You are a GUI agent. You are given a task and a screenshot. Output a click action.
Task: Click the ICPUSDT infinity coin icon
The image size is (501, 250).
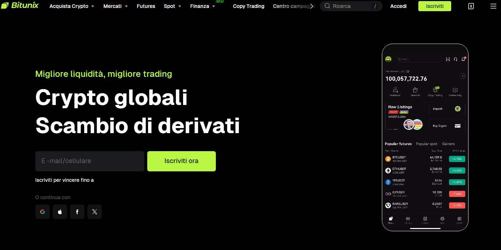pyautogui.click(x=388, y=194)
